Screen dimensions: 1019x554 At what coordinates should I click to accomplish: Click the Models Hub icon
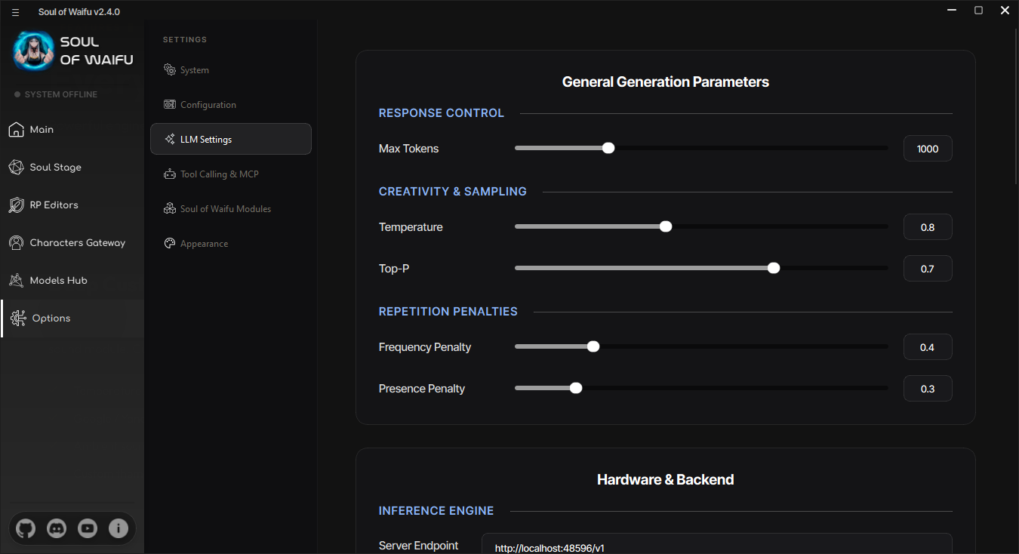click(x=16, y=281)
